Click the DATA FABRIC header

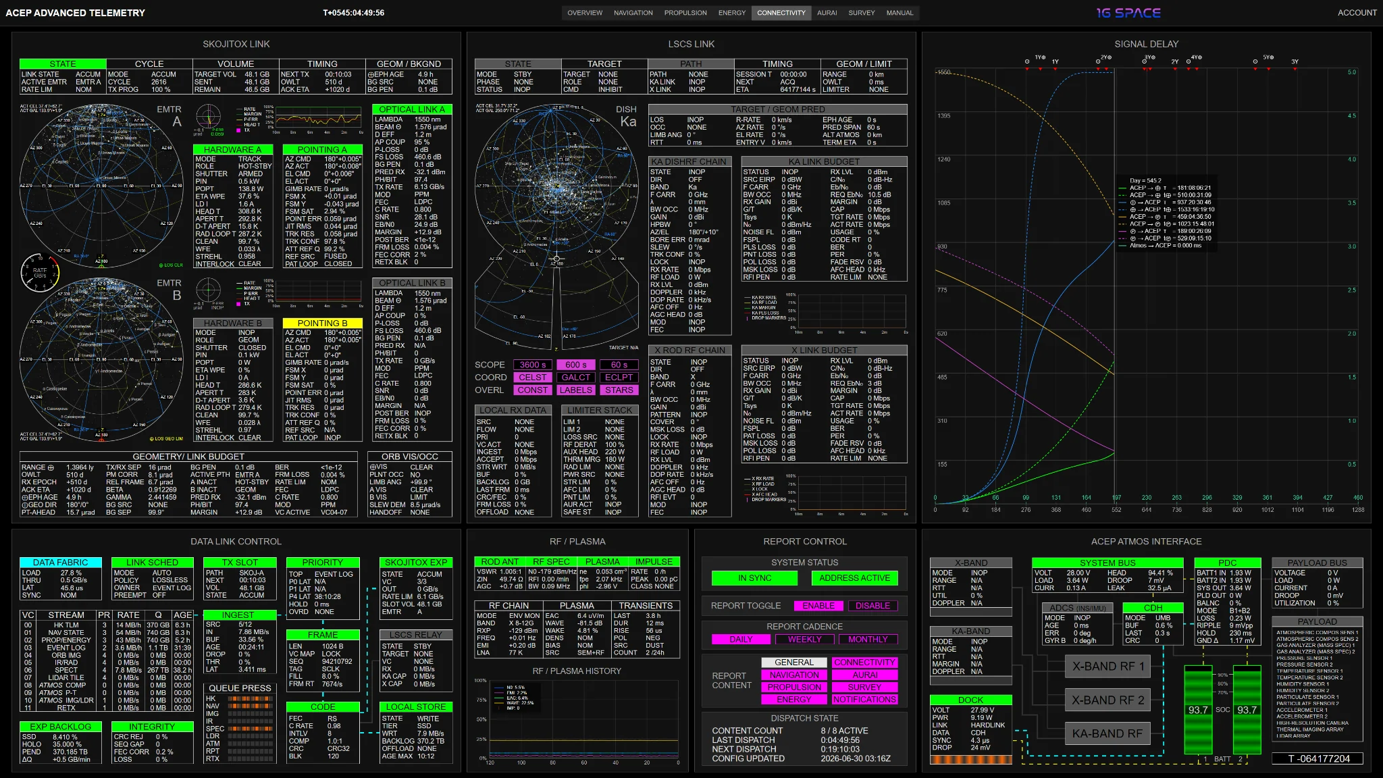pos(61,563)
